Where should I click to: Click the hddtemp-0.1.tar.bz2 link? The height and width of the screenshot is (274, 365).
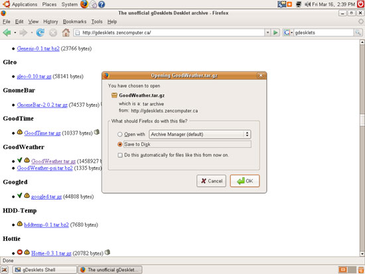tap(46, 225)
